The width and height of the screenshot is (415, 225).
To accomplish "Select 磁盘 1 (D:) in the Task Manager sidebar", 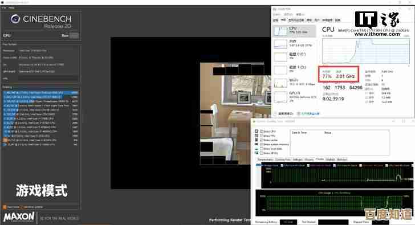I will pyautogui.click(x=295, y=69).
